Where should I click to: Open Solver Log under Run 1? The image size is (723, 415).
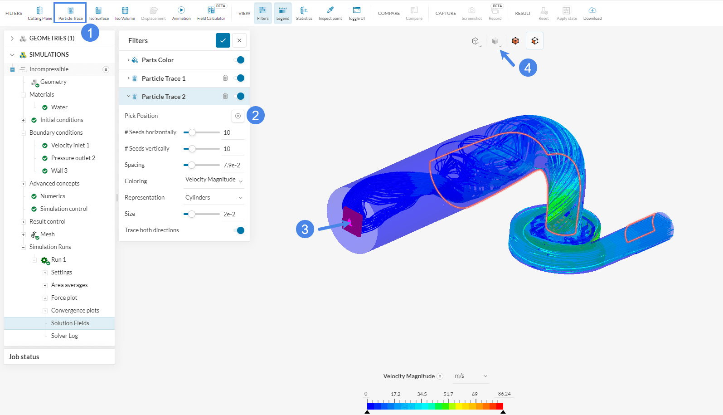tap(64, 336)
